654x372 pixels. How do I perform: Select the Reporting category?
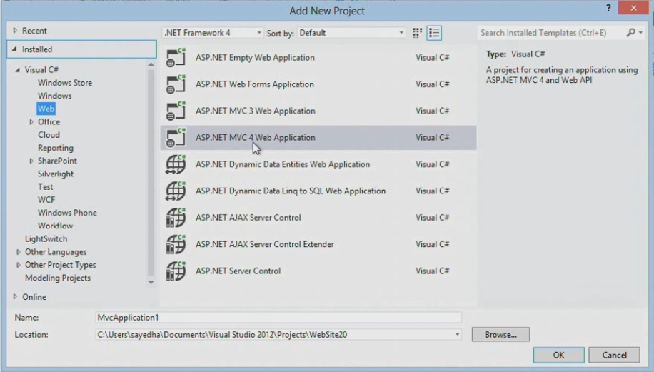tap(56, 148)
